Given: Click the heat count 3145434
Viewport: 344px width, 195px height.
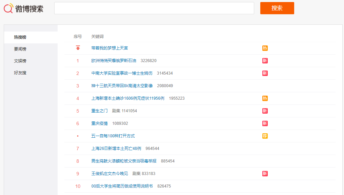Looking at the screenshot, I should tap(165, 73).
